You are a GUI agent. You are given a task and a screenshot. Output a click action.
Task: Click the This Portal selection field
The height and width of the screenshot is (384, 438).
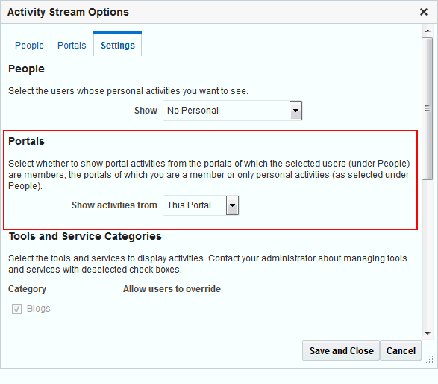[x=195, y=205]
